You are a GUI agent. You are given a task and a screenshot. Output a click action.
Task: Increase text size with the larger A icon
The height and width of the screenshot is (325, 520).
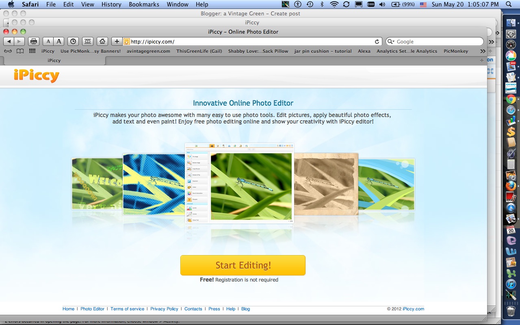tap(59, 41)
